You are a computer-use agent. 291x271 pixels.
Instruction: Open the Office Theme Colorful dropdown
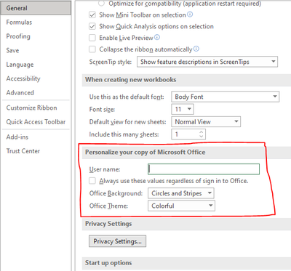click(x=181, y=206)
